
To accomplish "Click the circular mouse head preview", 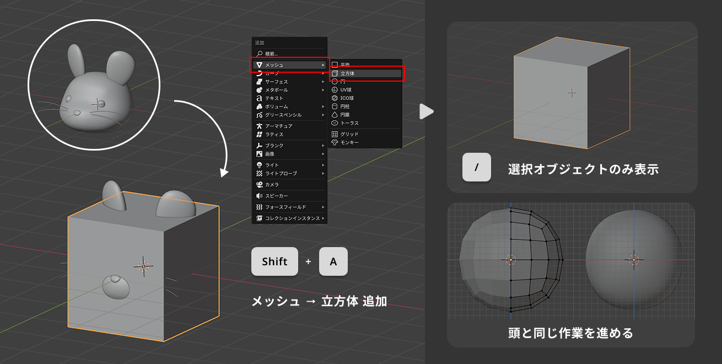I will [94, 85].
